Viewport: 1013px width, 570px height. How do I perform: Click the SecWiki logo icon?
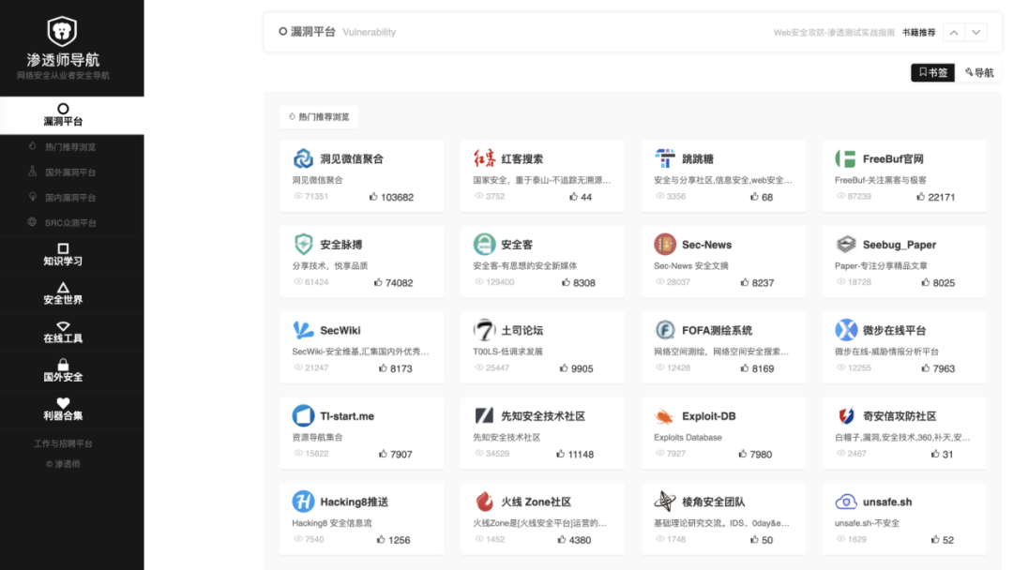(303, 330)
